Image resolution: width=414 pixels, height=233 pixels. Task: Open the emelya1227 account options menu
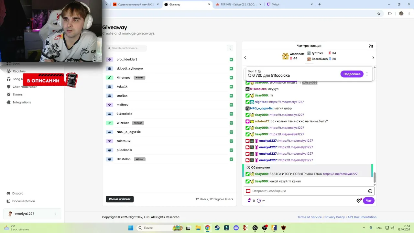(56, 214)
